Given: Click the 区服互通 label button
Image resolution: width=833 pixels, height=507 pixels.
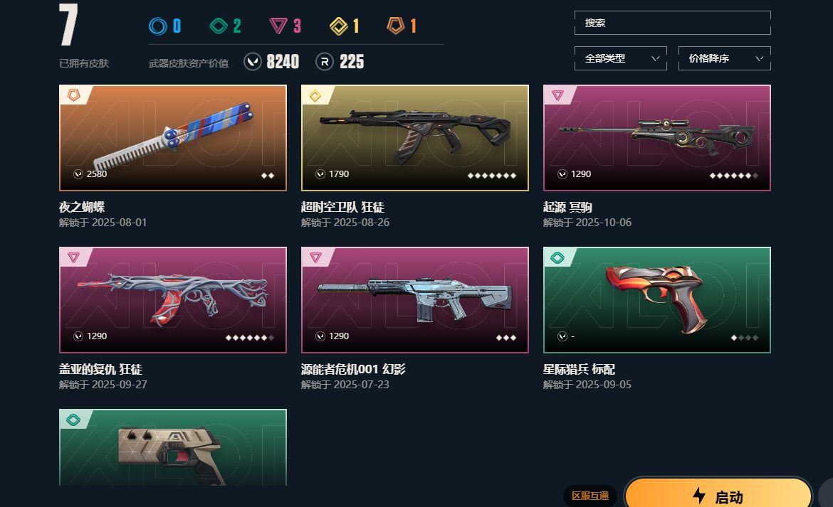Looking at the screenshot, I should (590, 496).
